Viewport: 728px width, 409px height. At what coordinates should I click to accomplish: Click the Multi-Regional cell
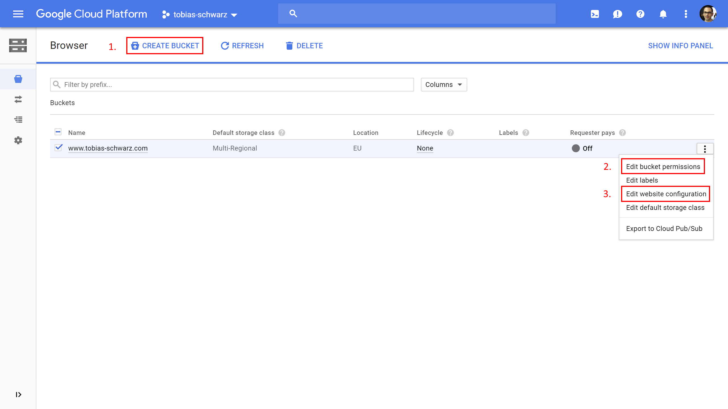pyautogui.click(x=235, y=148)
